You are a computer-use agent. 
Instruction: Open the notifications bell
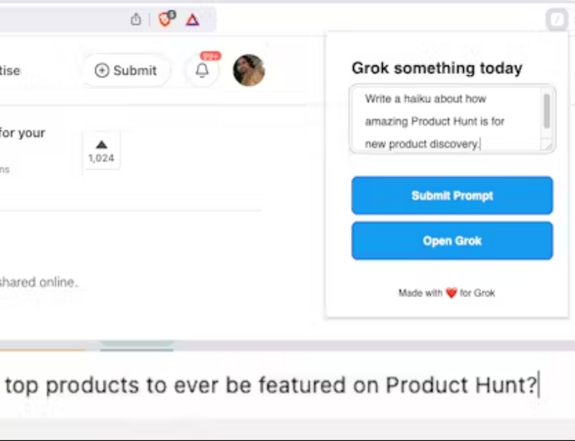click(202, 71)
